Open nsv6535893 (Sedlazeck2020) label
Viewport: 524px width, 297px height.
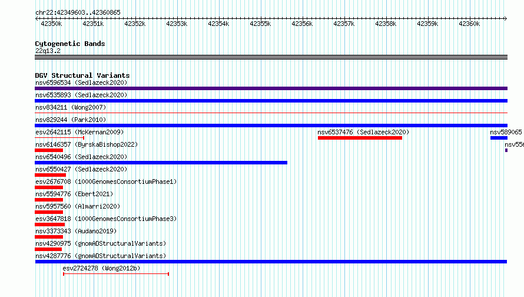[81, 95]
